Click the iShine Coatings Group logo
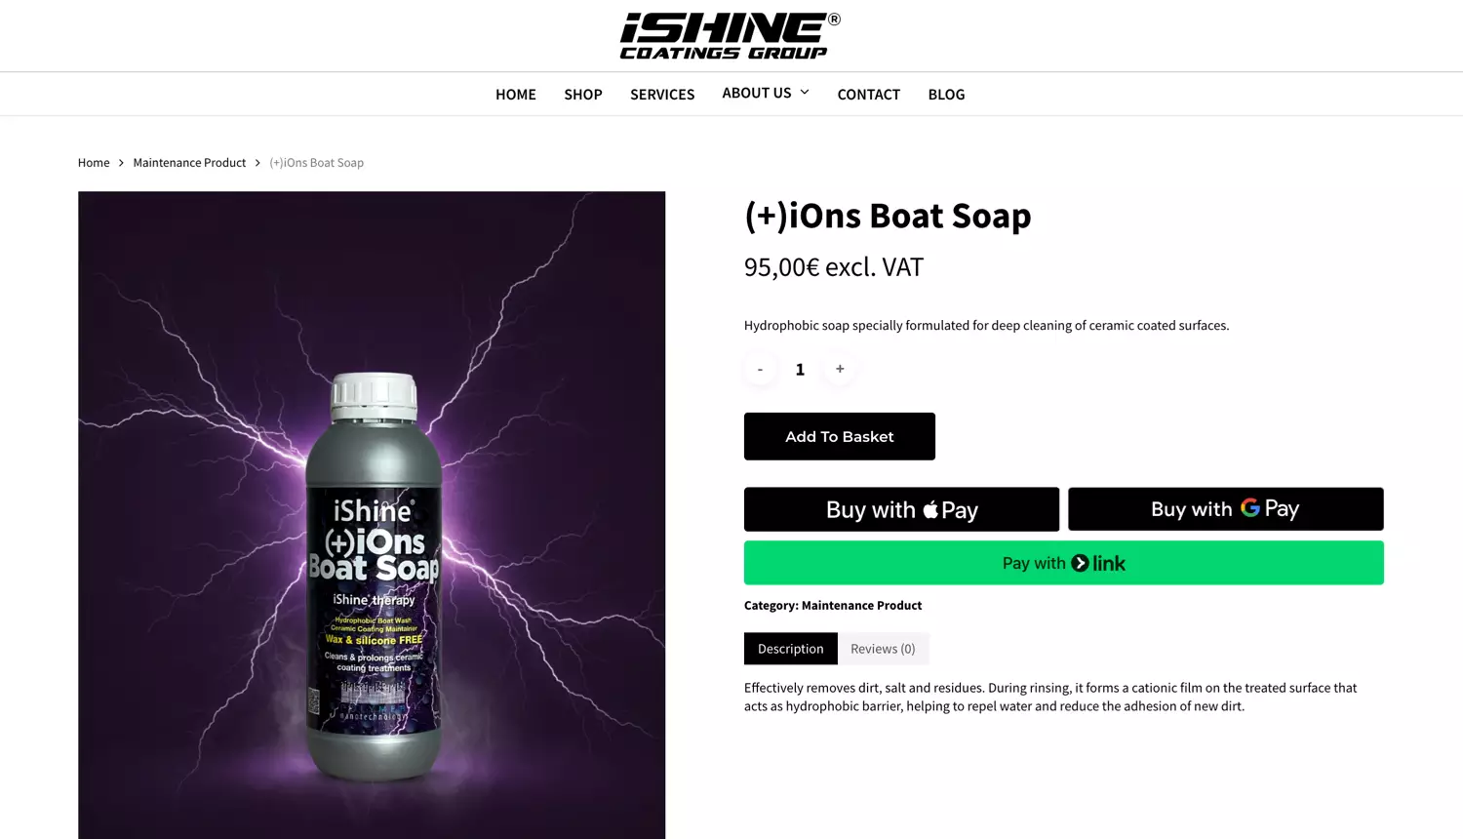This screenshot has height=839, width=1463. click(x=731, y=36)
